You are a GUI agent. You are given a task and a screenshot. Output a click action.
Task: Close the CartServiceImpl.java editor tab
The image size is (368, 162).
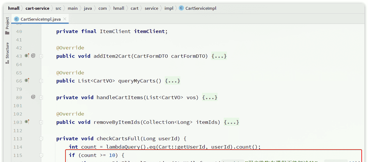65,19
